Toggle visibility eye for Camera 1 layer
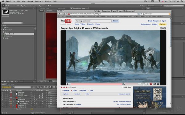The width and height of the screenshot is (185, 115). 2,92
